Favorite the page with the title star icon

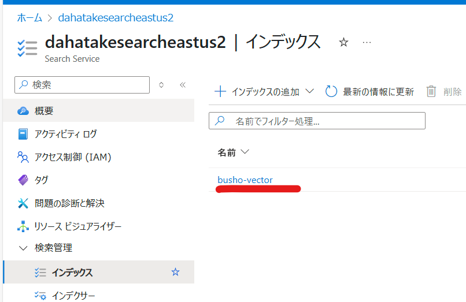[343, 43]
